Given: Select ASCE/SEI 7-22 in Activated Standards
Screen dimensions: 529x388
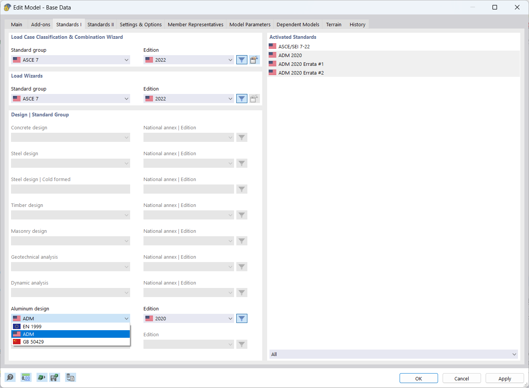Looking at the screenshot, I should (394, 46).
